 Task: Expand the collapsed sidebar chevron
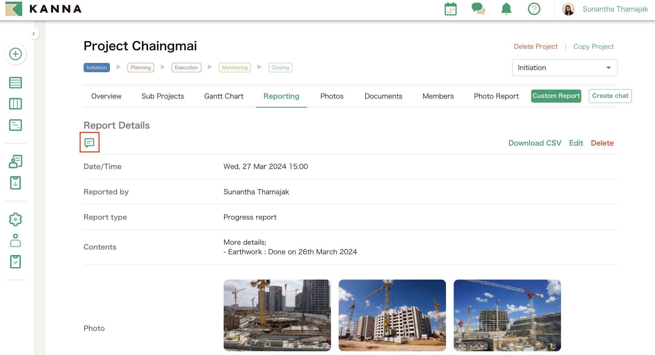point(34,34)
